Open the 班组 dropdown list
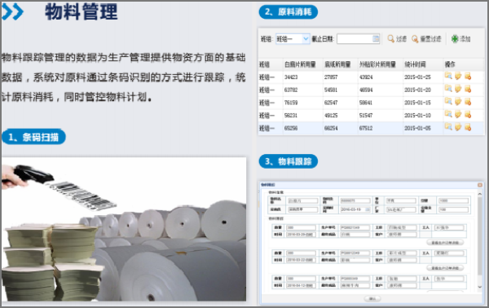This screenshot has width=489, height=308. click(x=306, y=38)
